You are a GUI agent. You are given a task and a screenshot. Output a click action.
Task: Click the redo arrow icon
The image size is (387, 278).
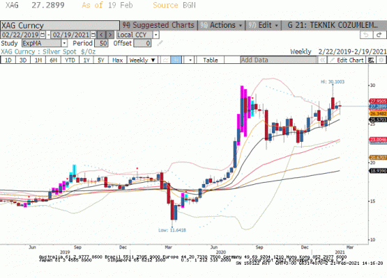379,35
